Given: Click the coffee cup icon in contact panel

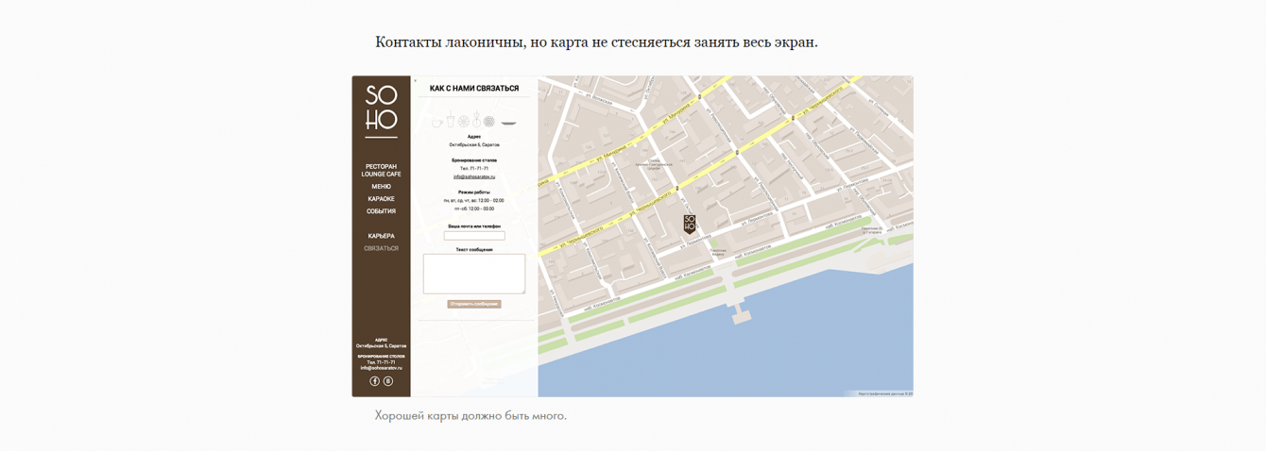Looking at the screenshot, I should [437, 123].
